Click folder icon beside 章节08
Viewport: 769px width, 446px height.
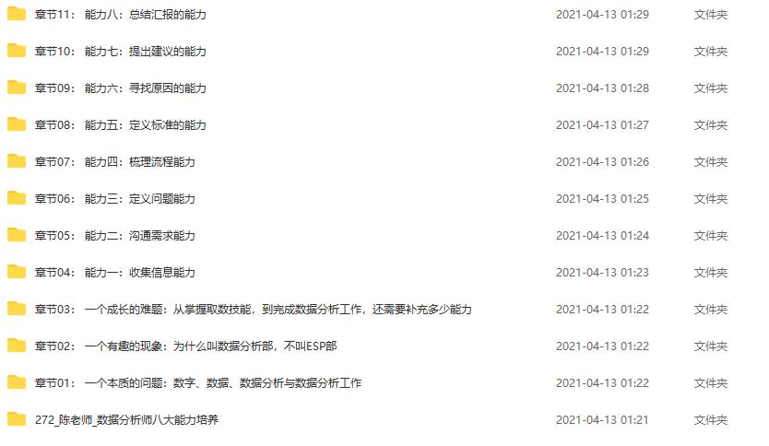point(17,124)
